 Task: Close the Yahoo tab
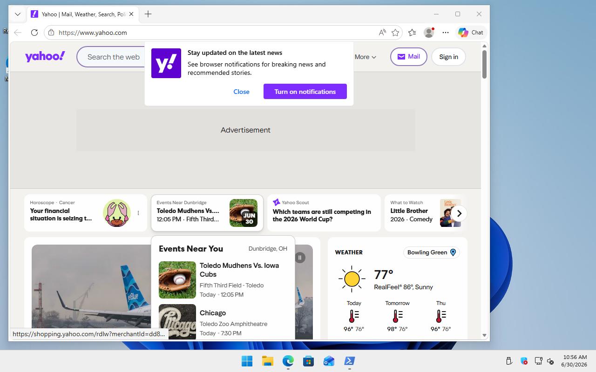(x=131, y=14)
